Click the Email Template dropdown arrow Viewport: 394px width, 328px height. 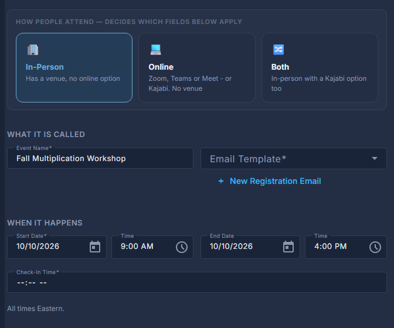click(375, 158)
